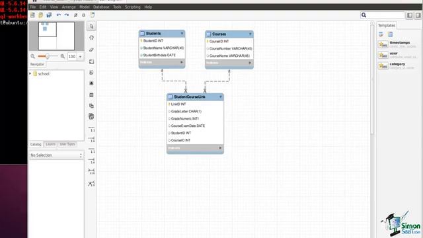Choose relationship using existing columns tool

tap(91, 184)
